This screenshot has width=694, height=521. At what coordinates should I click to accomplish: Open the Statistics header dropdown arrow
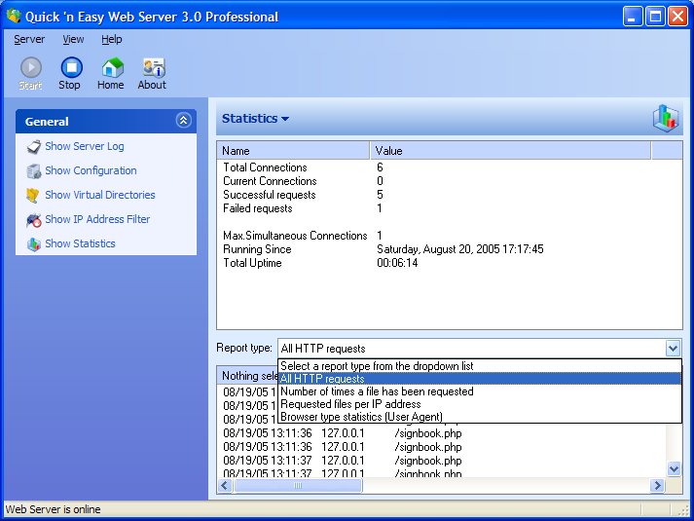coord(285,119)
